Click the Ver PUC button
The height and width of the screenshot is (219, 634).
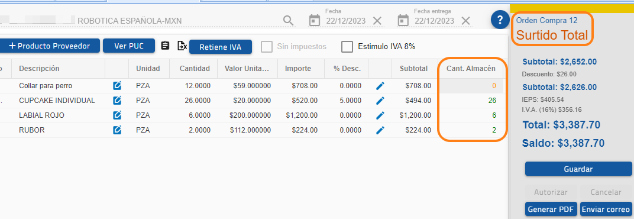[x=129, y=46]
